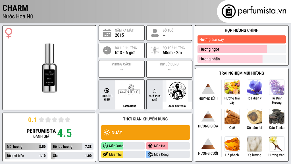Viewport: 291px width, 164px height.
Task: Click the Phong cách card
Action: click(122, 69)
